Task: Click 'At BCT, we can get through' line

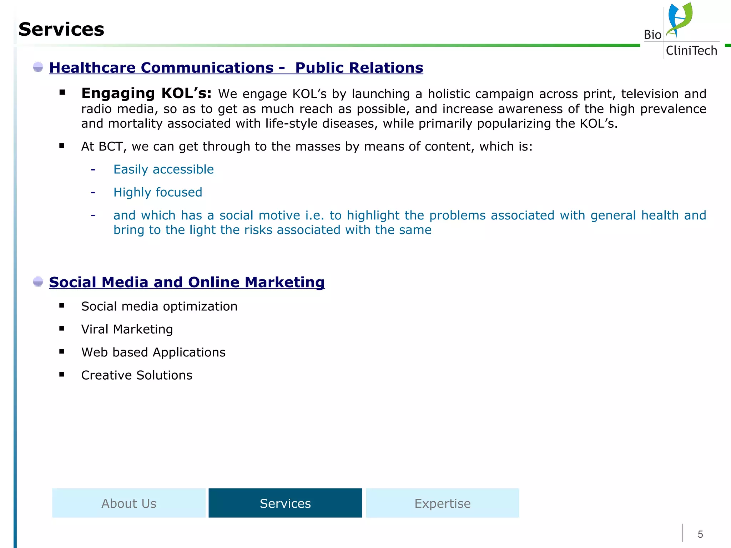Action: click(307, 146)
